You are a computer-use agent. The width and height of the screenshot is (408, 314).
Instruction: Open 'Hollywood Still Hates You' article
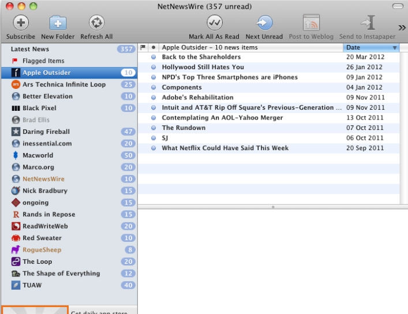pyautogui.click(x=269, y=67)
